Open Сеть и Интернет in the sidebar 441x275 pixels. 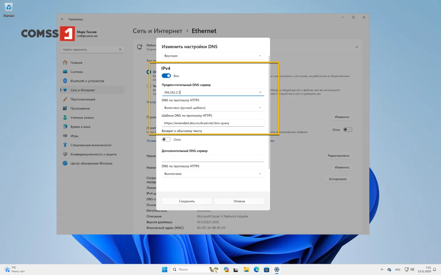click(x=93, y=90)
